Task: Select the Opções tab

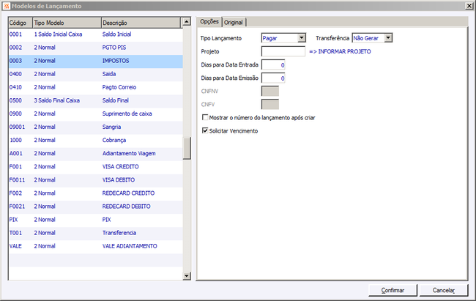Action: (209, 21)
